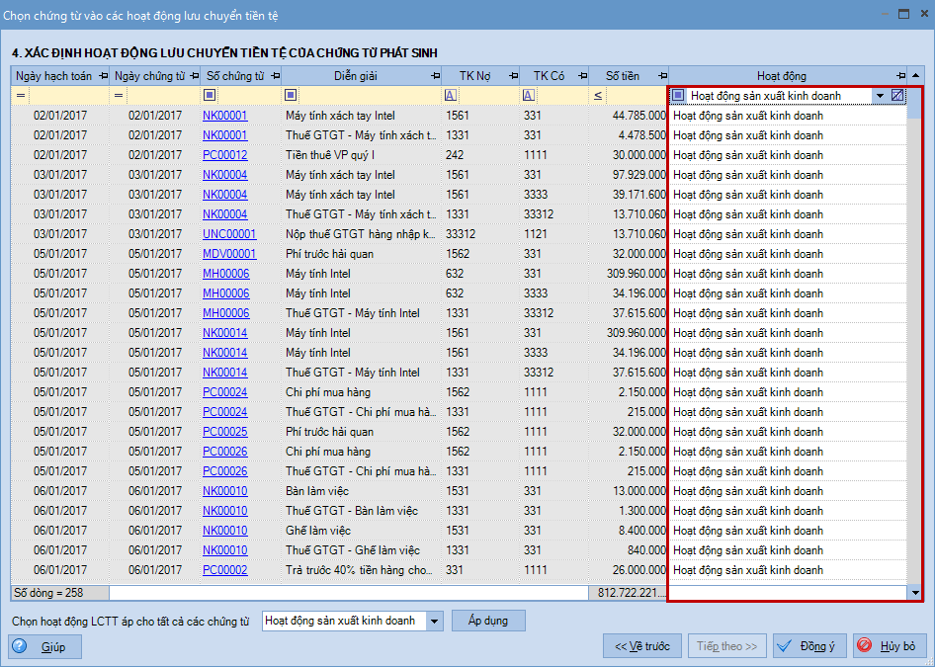Open filter operator for Số tiền column

(598, 96)
